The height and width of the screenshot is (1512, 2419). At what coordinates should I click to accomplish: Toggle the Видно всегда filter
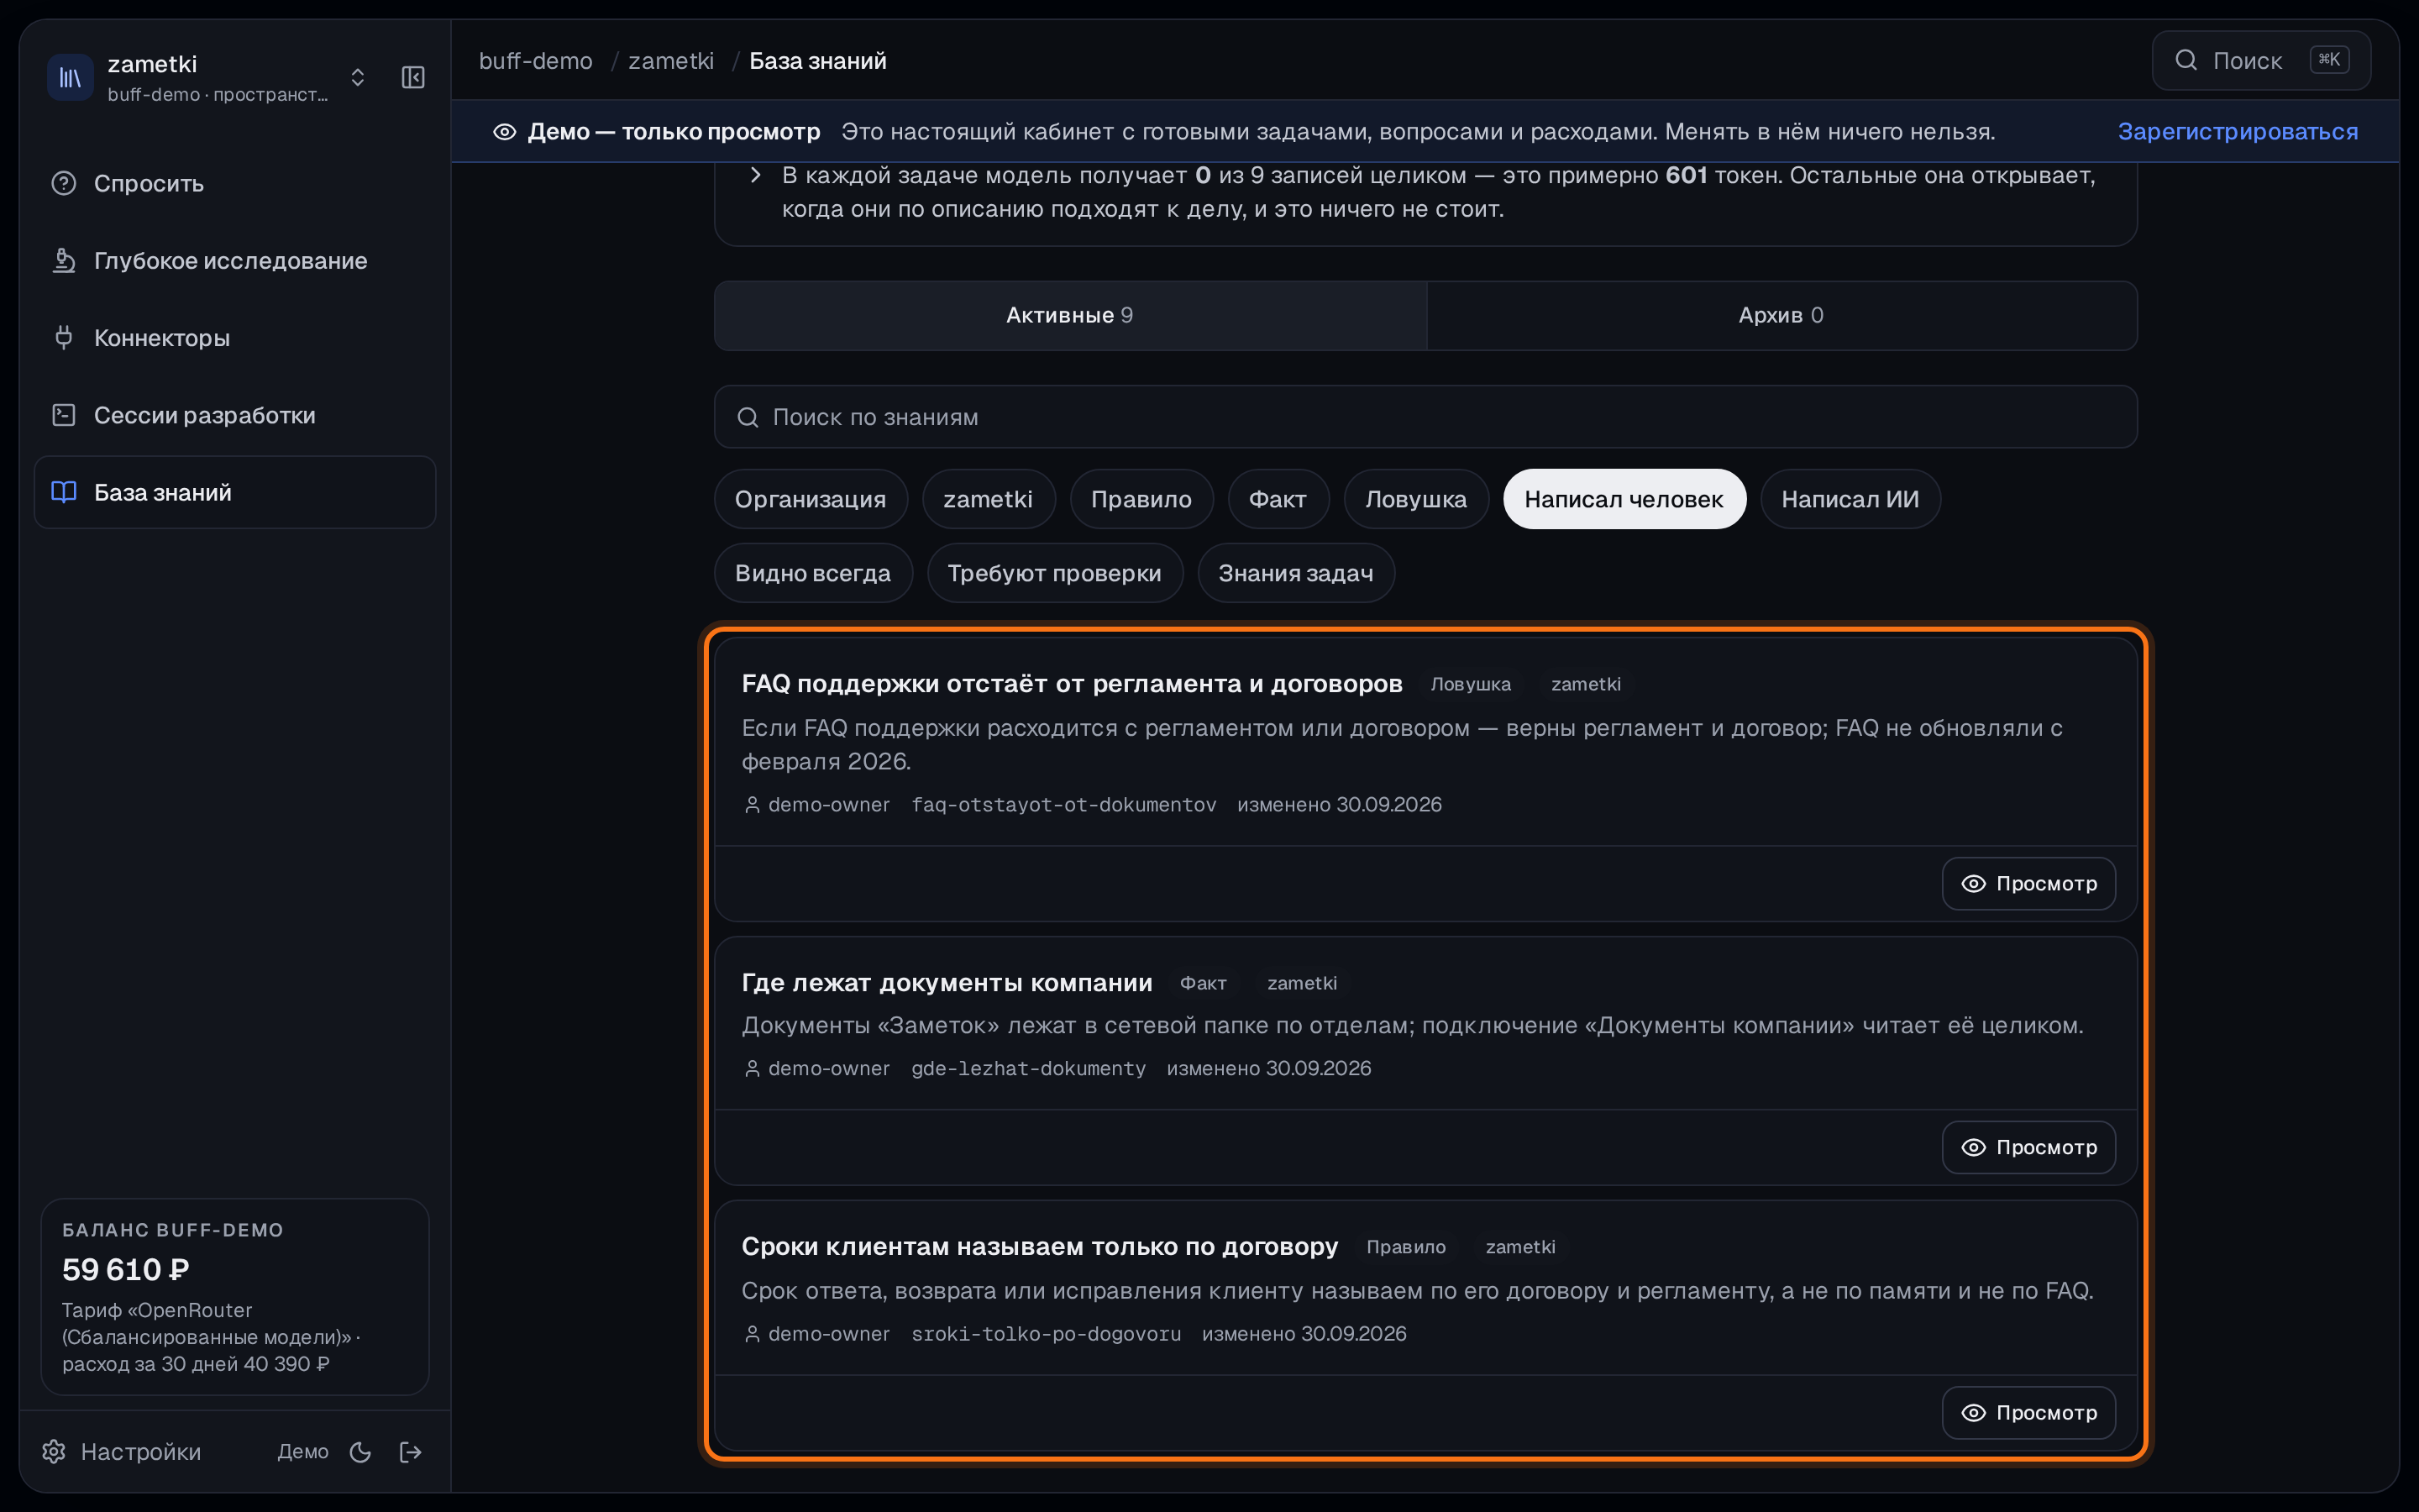(813, 573)
